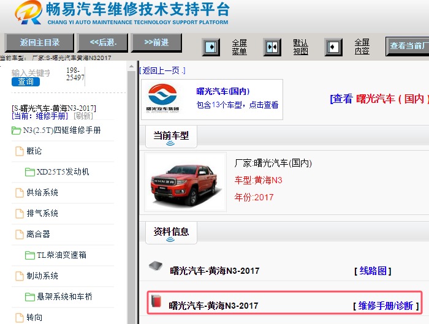Screen dimensions: 429x324
Task: Click the left panel scrollbar track
Action: click(131, 197)
